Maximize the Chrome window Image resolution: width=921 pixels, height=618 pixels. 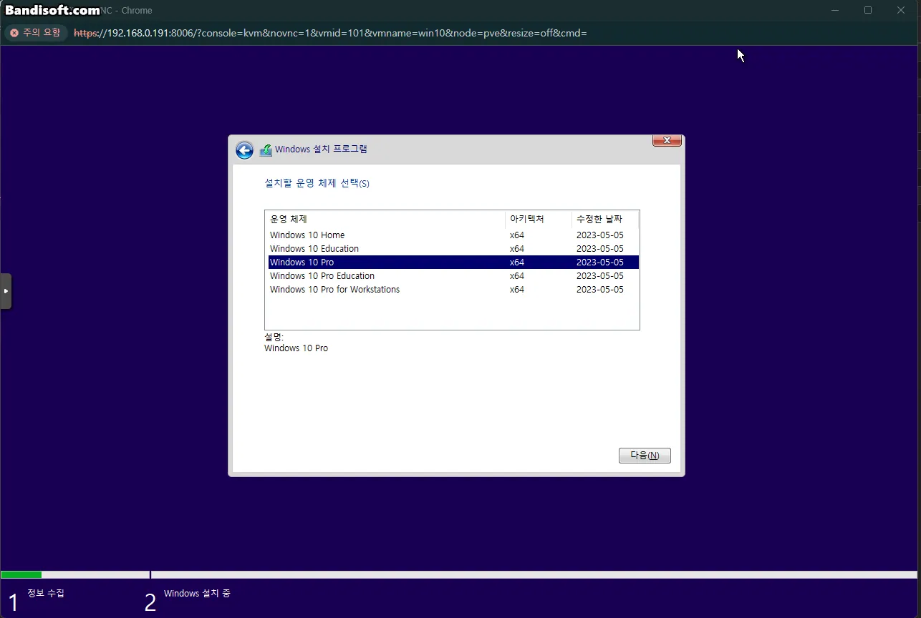point(867,10)
